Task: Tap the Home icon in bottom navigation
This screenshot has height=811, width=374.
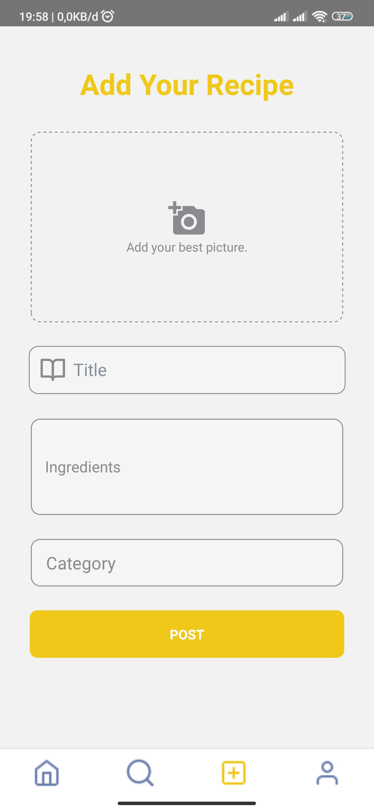Action: [47, 772]
